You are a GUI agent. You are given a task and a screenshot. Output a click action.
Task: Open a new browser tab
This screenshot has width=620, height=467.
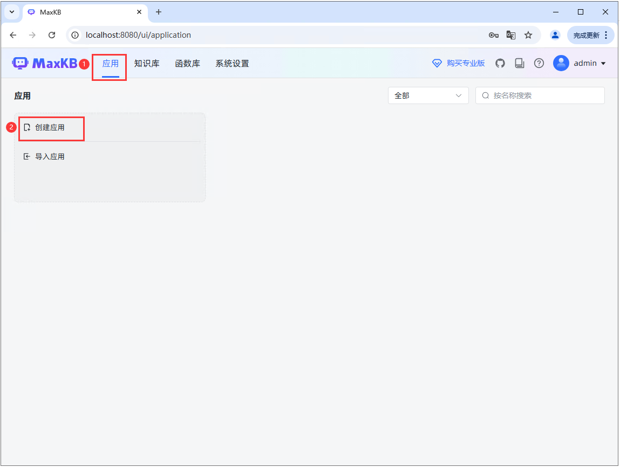[159, 12]
